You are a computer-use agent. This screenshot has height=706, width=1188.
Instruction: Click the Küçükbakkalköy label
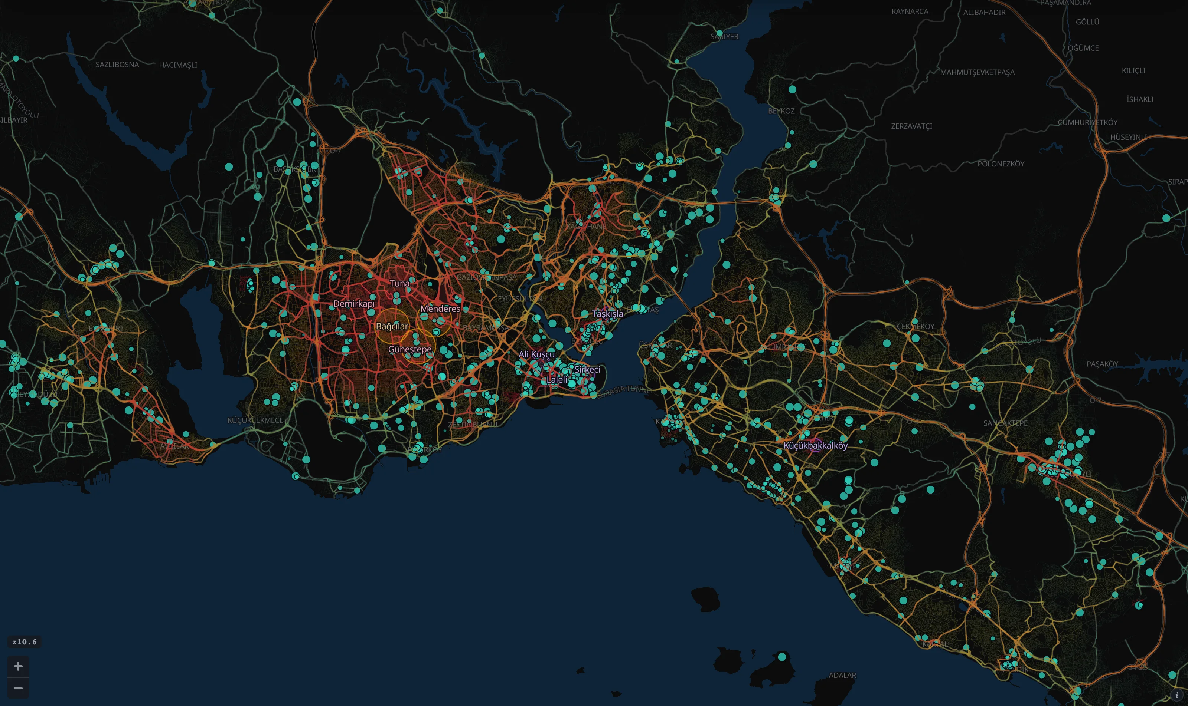click(816, 446)
